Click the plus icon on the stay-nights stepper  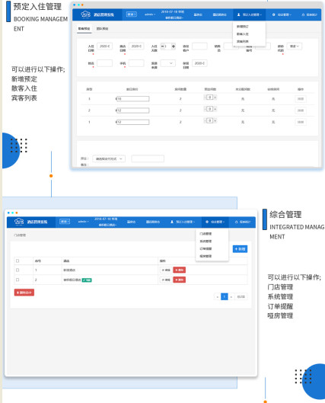click(x=174, y=46)
